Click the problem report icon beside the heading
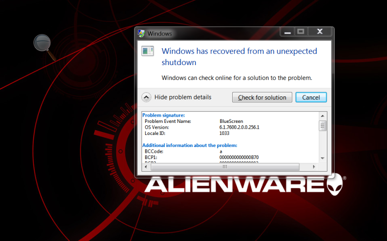Viewport: 387px width, 241px height. [148, 51]
